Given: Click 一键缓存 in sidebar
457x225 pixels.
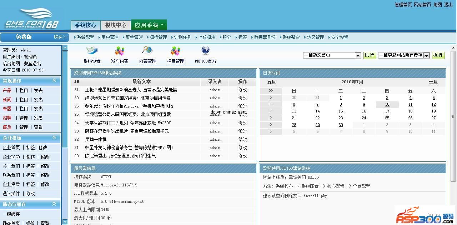Looking at the screenshot, I should [11, 214].
